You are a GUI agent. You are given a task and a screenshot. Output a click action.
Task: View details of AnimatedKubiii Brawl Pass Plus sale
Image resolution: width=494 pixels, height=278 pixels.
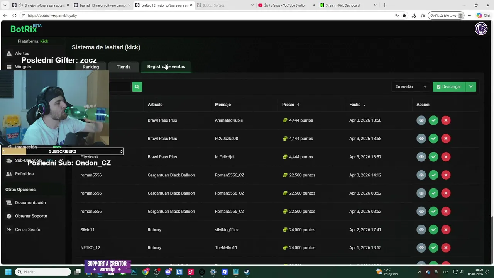pos(421,120)
